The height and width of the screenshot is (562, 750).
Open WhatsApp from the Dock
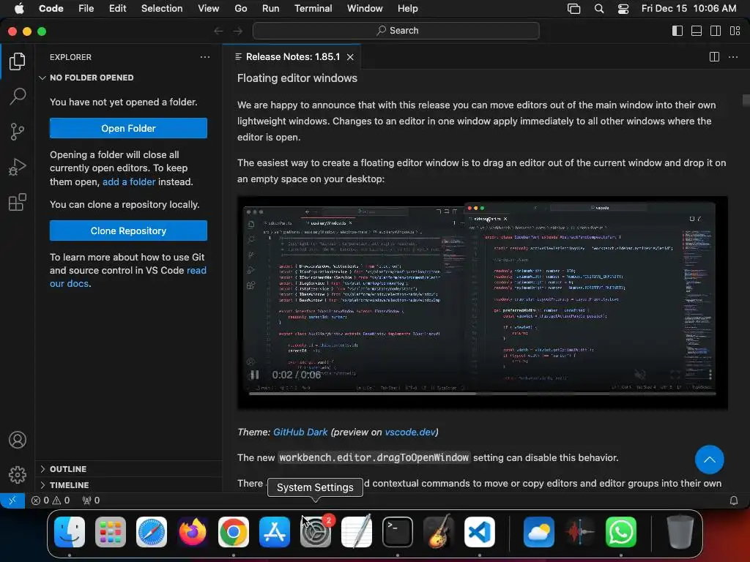(x=621, y=532)
